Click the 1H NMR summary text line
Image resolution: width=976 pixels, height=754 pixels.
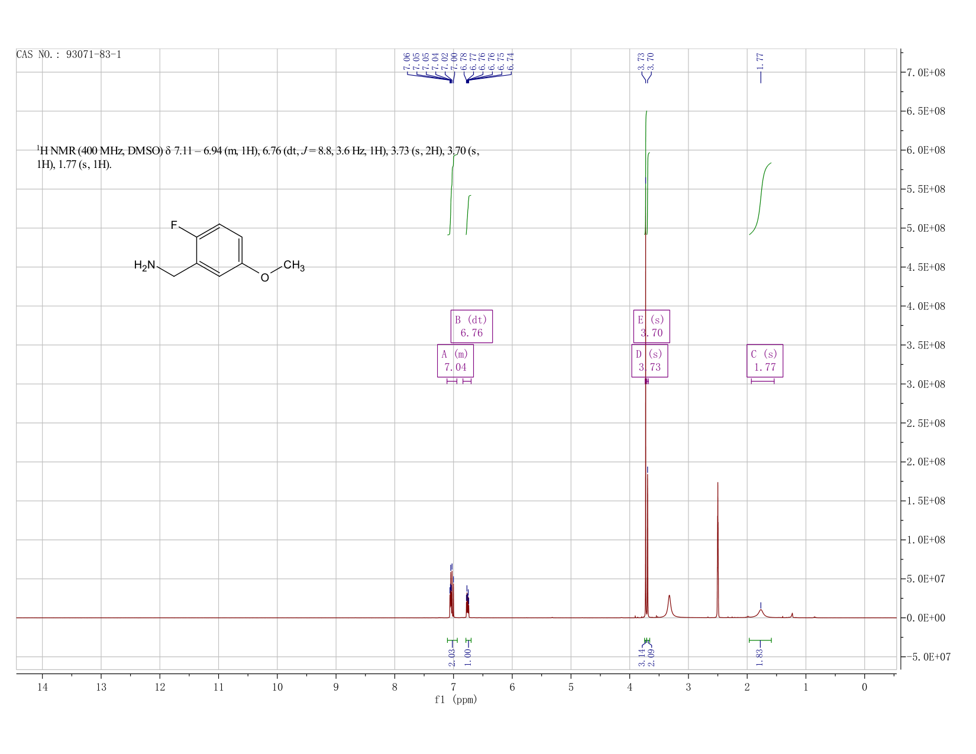[258, 157]
